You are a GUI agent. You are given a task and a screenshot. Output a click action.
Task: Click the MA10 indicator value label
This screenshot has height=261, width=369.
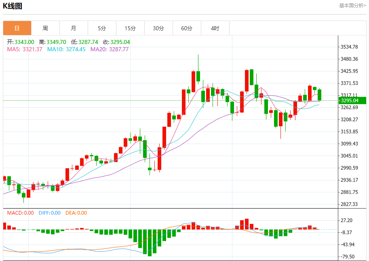coord(66,49)
